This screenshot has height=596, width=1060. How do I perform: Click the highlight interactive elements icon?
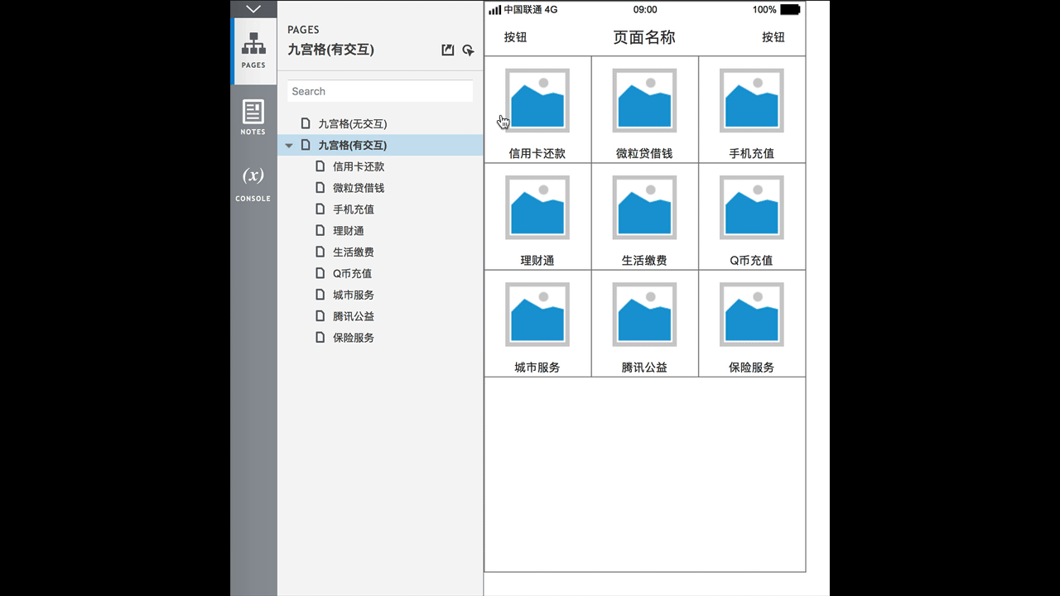tap(469, 50)
